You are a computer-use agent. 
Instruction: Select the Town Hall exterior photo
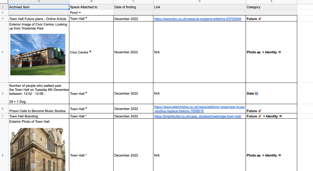coord(38,149)
